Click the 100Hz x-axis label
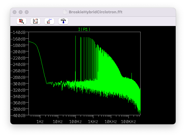Image resolution: width=186 pixels, height=137 pixels. (x=75, y=122)
